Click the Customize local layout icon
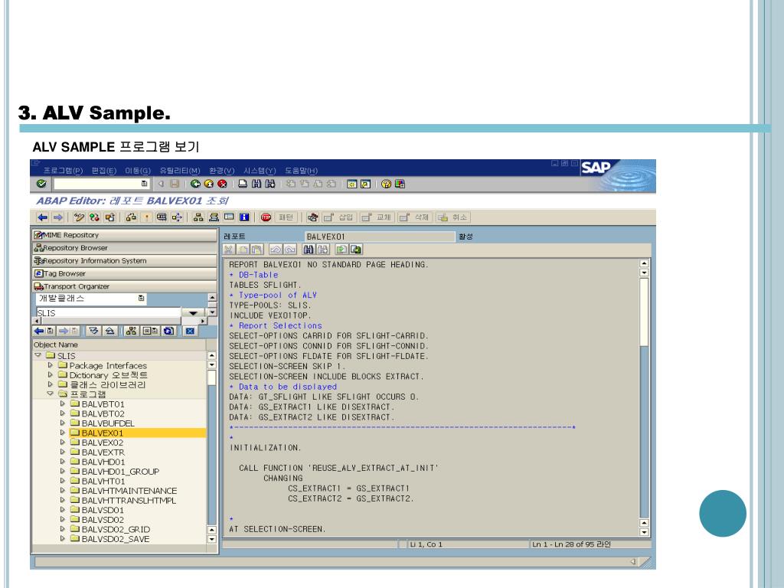The image size is (784, 588). click(x=400, y=184)
